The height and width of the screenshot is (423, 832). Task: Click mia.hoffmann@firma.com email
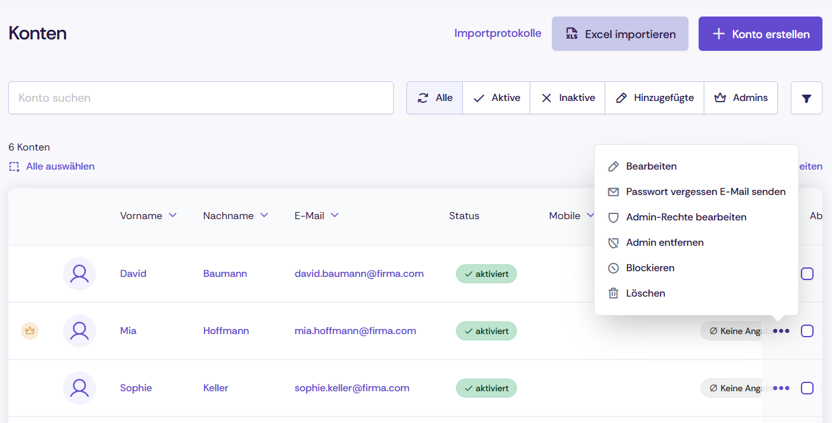356,331
